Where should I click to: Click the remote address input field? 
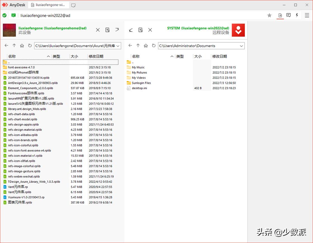pos(140,15)
